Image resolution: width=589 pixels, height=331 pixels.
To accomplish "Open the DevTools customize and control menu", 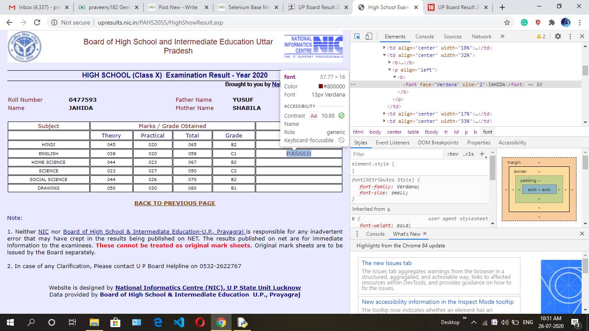I will (x=570, y=37).
